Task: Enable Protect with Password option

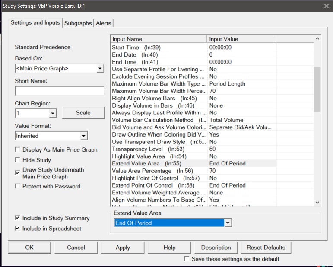Action: 17,187
